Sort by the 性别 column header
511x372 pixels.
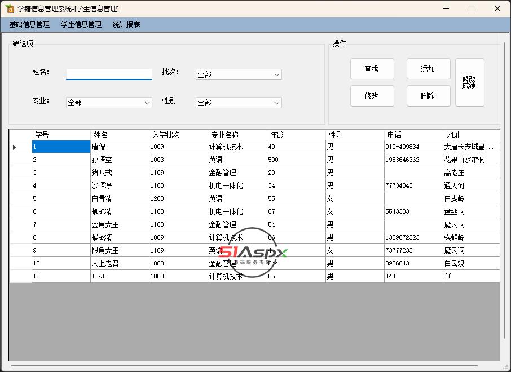click(355, 135)
